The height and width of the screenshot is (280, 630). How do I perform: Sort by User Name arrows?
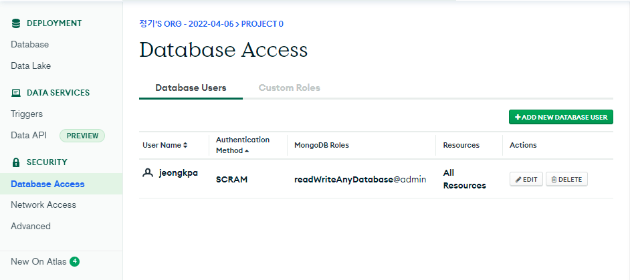tap(185, 146)
